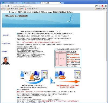Open the Chatwork bookmark with red icon
This screenshot has height=103, width=108.
pyautogui.click(x=31, y=9)
